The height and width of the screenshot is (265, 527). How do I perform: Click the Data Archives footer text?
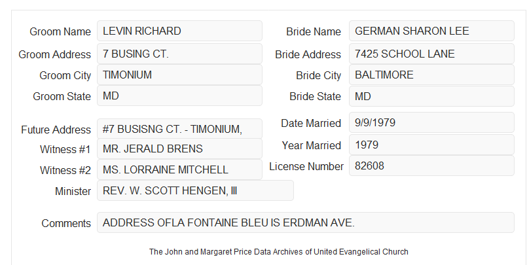[279, 251]
